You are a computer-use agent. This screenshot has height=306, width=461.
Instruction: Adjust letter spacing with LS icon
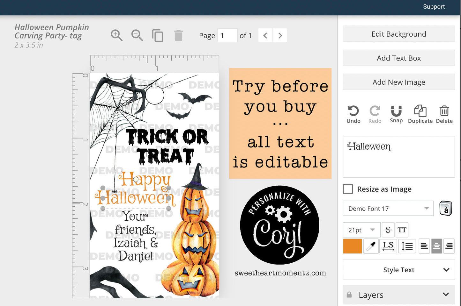pos(388,246)
